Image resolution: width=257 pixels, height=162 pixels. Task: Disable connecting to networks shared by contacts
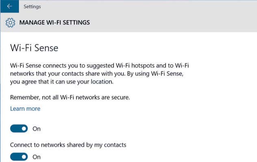pos(19,157)
